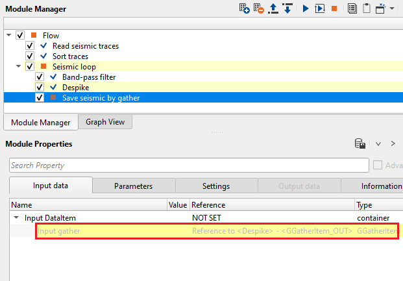This screenshot has width=403, height=281.
Task: Move module up with arrow icon
Action: point(273,8)
